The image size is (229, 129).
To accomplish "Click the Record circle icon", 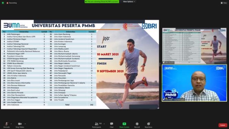I will point(137,124).
